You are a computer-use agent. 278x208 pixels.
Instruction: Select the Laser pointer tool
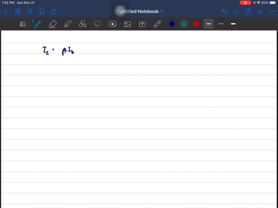coord(158,24)
